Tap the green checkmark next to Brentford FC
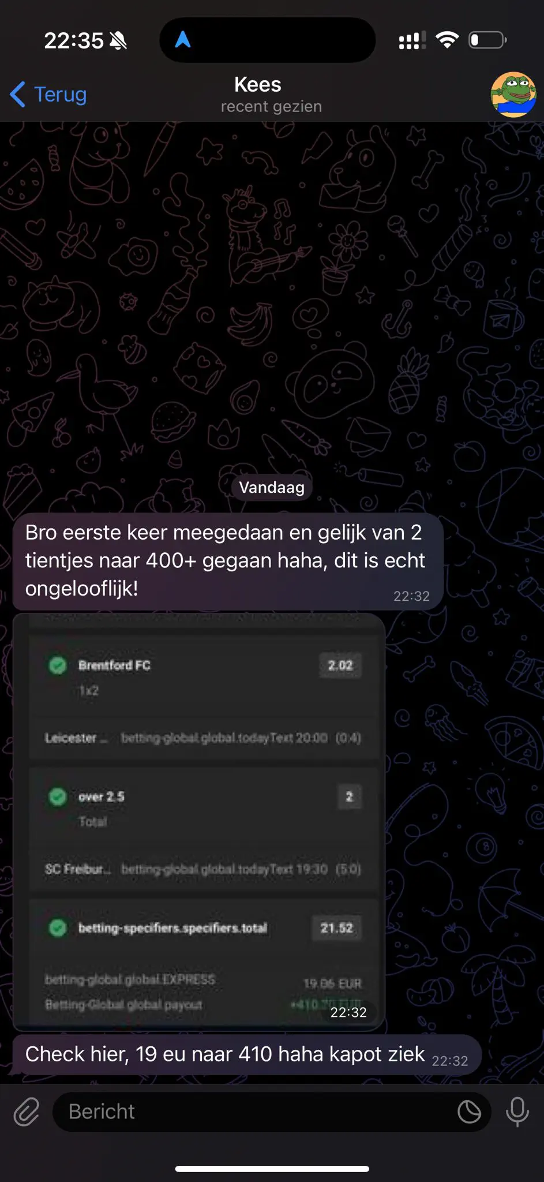 pyautogui.click(x=58, y=665)
